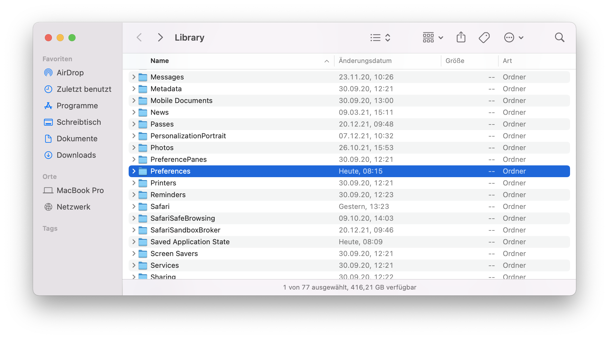Click the back navigation arrow
The height and width of the screenshot is (339, 609).
tap(139, 37)
